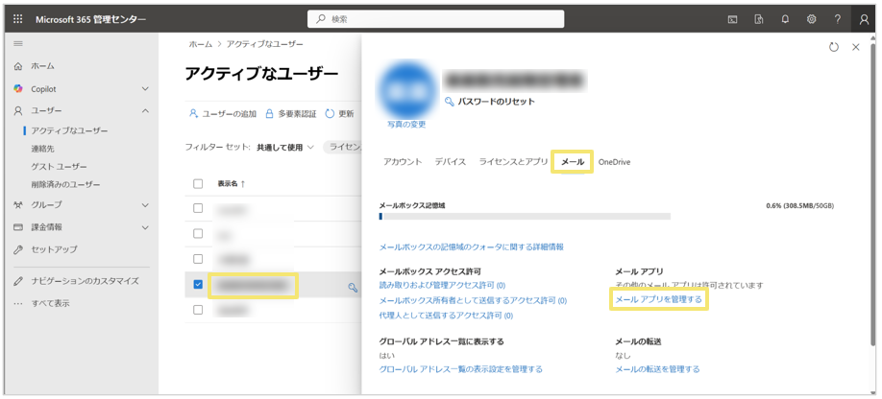Image resolution: width=882 pixels, height=399 pixels.
Task: Close the user details panel
Action: click(856, 47)
